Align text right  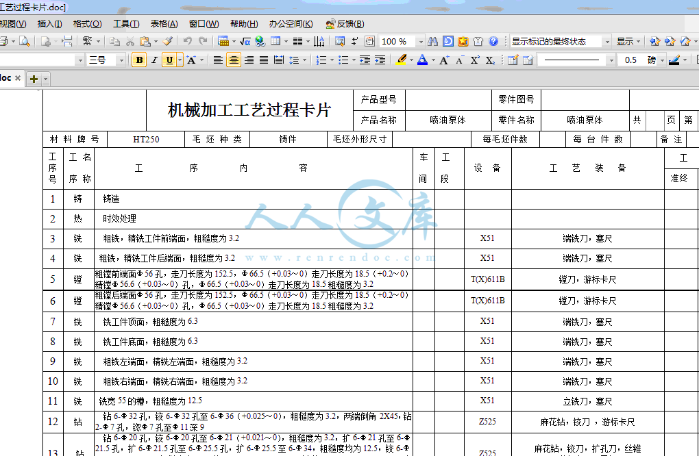coord(249,60)
